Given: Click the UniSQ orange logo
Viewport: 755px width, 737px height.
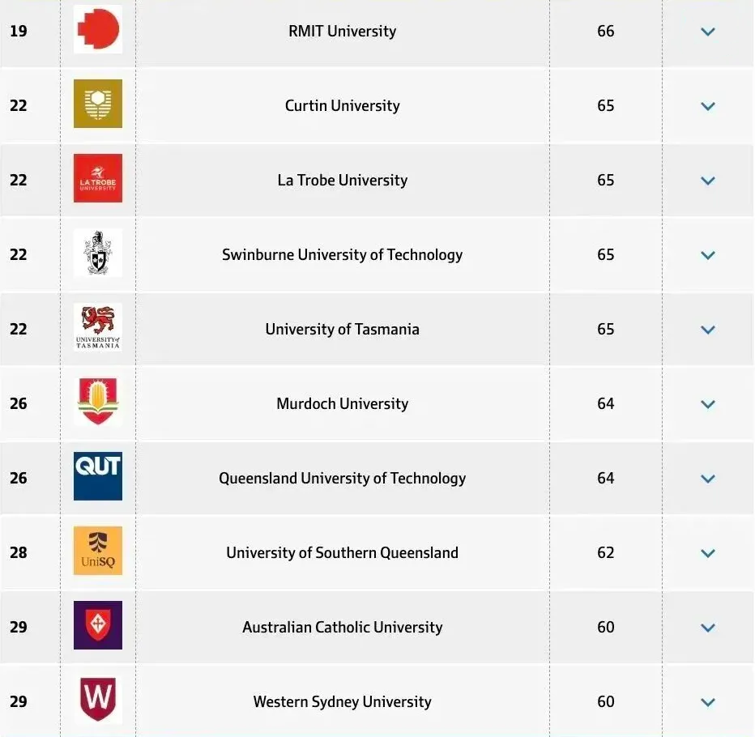Looking at the screenshot, I should click(x=98, y=551).
